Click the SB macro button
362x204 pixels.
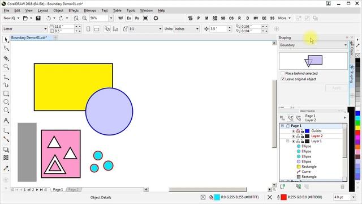(223, 18)
